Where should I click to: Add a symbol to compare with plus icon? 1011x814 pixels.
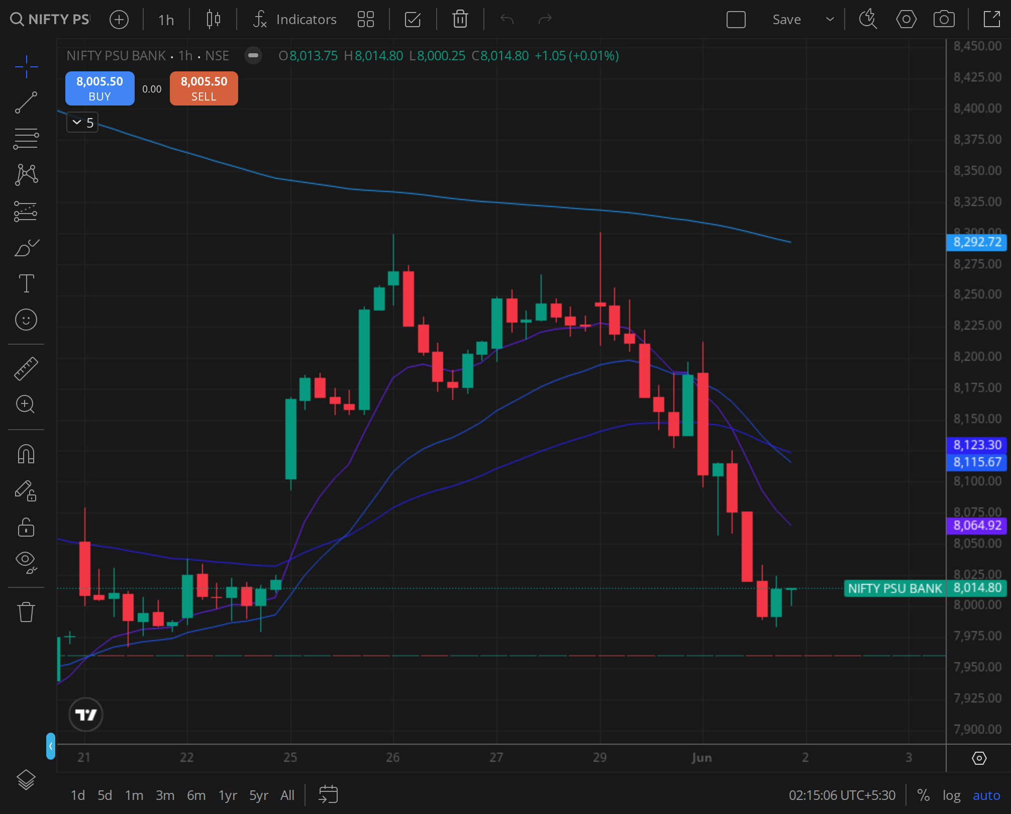click(119, 20)
